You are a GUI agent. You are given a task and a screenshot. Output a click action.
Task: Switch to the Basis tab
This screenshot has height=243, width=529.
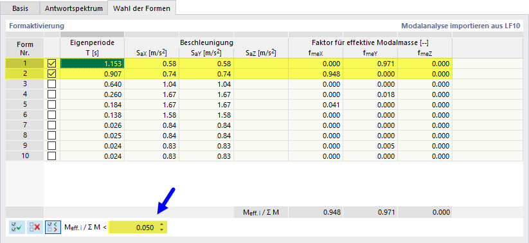(x=20, y=8)
